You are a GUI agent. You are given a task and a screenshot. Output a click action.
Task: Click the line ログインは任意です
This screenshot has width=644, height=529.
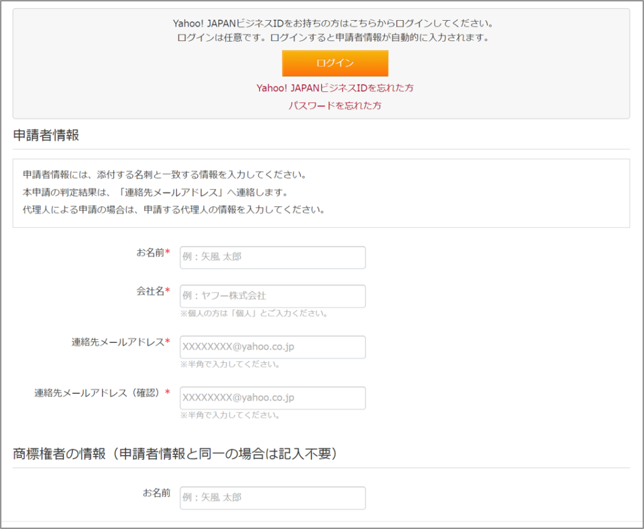pos(333,38)
